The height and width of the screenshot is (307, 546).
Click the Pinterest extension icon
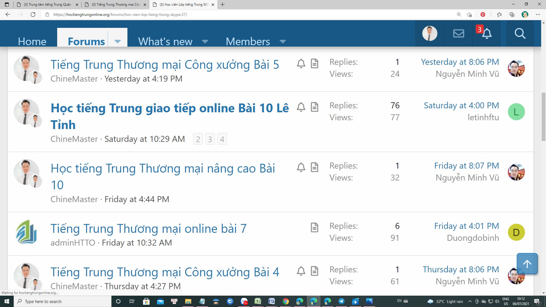tap(483, 14)
